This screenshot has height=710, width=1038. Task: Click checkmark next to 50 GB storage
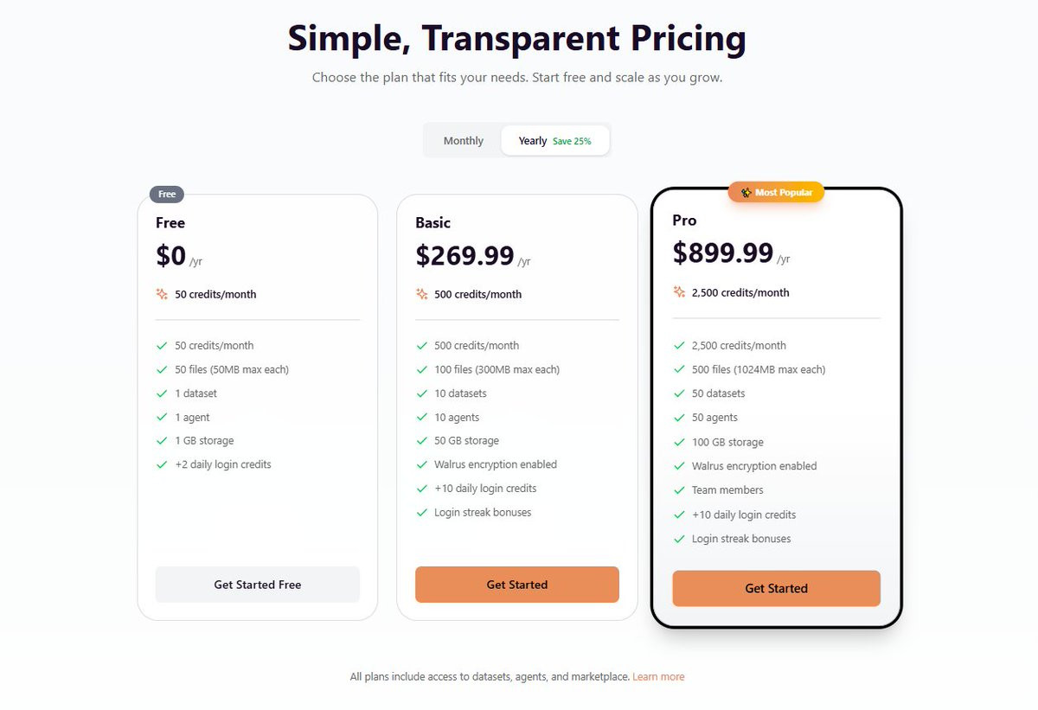coord(421,441)
